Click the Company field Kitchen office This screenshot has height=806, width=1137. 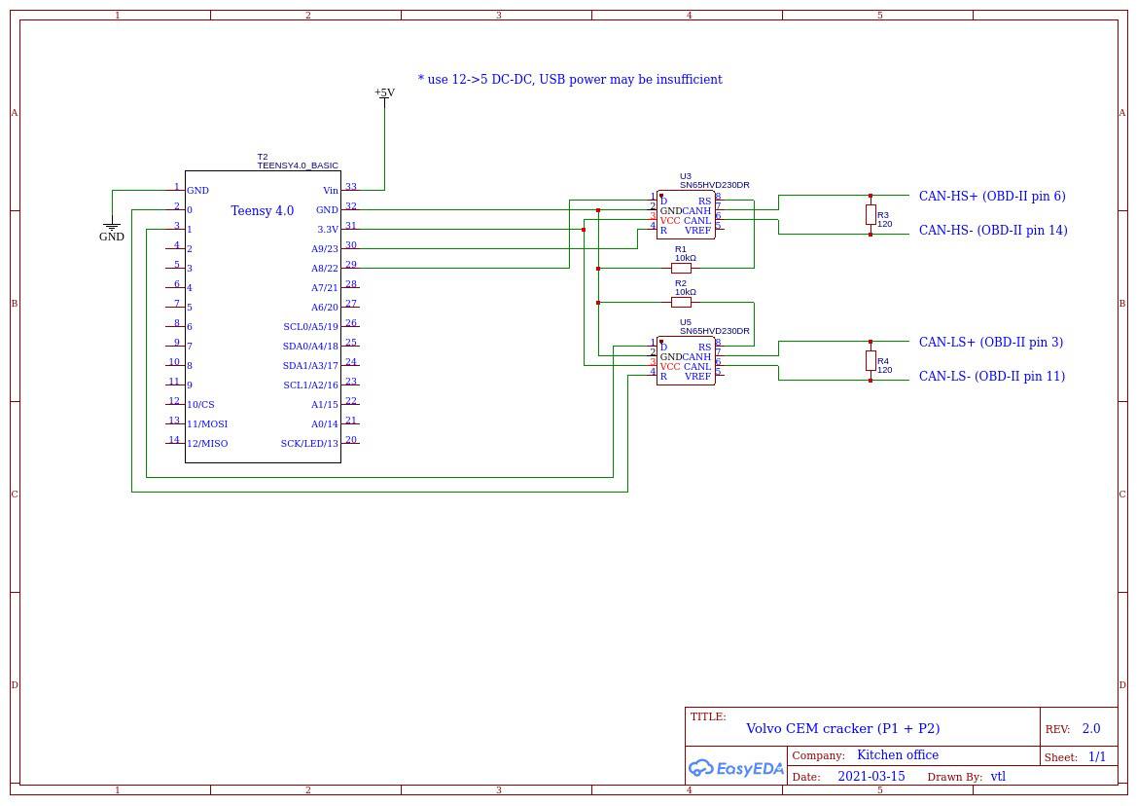pos(897,755)
